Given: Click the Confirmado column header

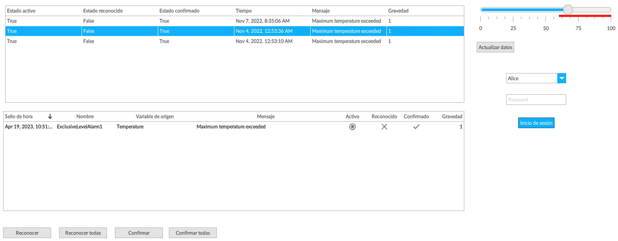Looking at the screenshot, I should point(416,116).
